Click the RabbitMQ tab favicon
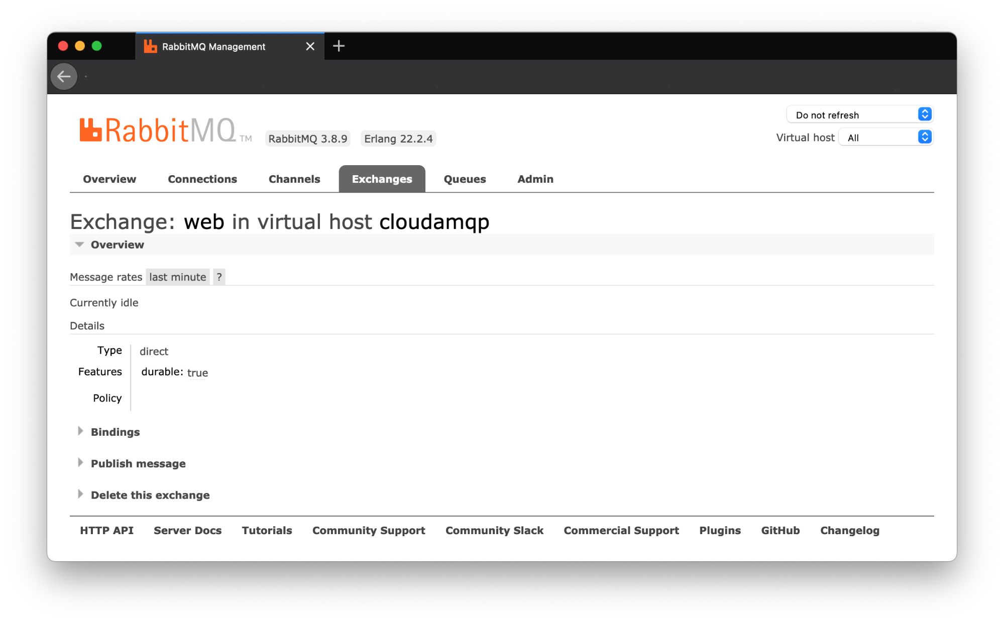The height and width of the screenshot is (624, 1004). click(x=150, y=46)
